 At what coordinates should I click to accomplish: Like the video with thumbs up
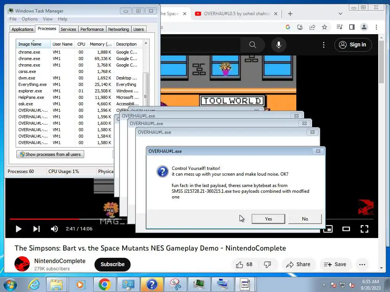coord(244,265)
